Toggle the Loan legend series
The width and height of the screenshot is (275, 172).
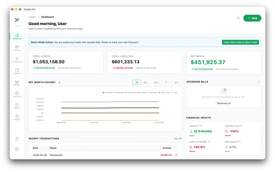[174, 93]
